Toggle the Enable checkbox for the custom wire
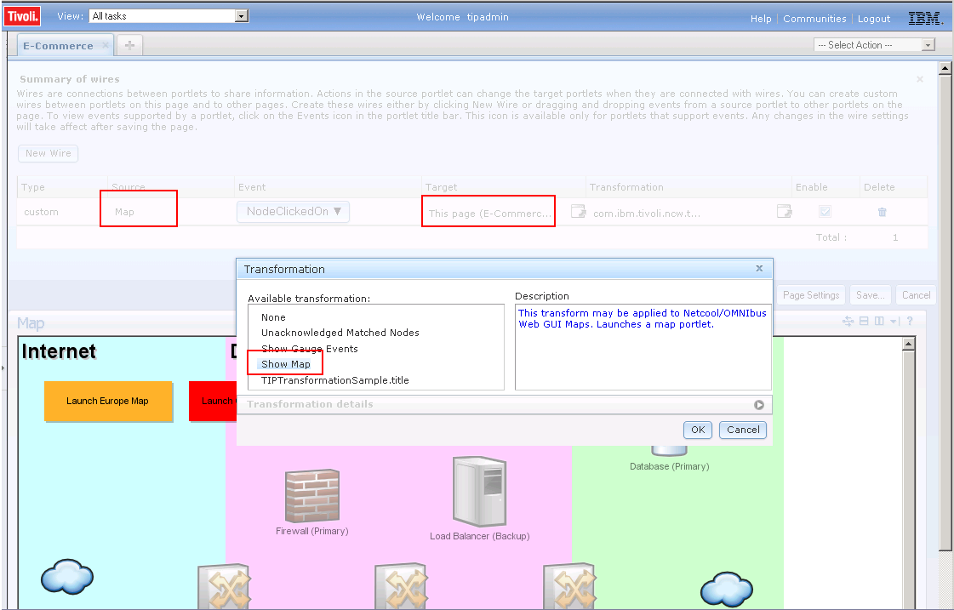The height and width of the screenshot is (610, 954). tap(825, 212)
